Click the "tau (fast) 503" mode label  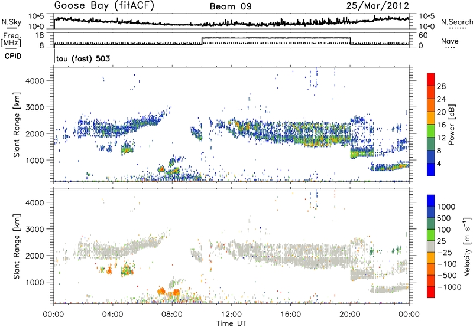click(83, 58)
